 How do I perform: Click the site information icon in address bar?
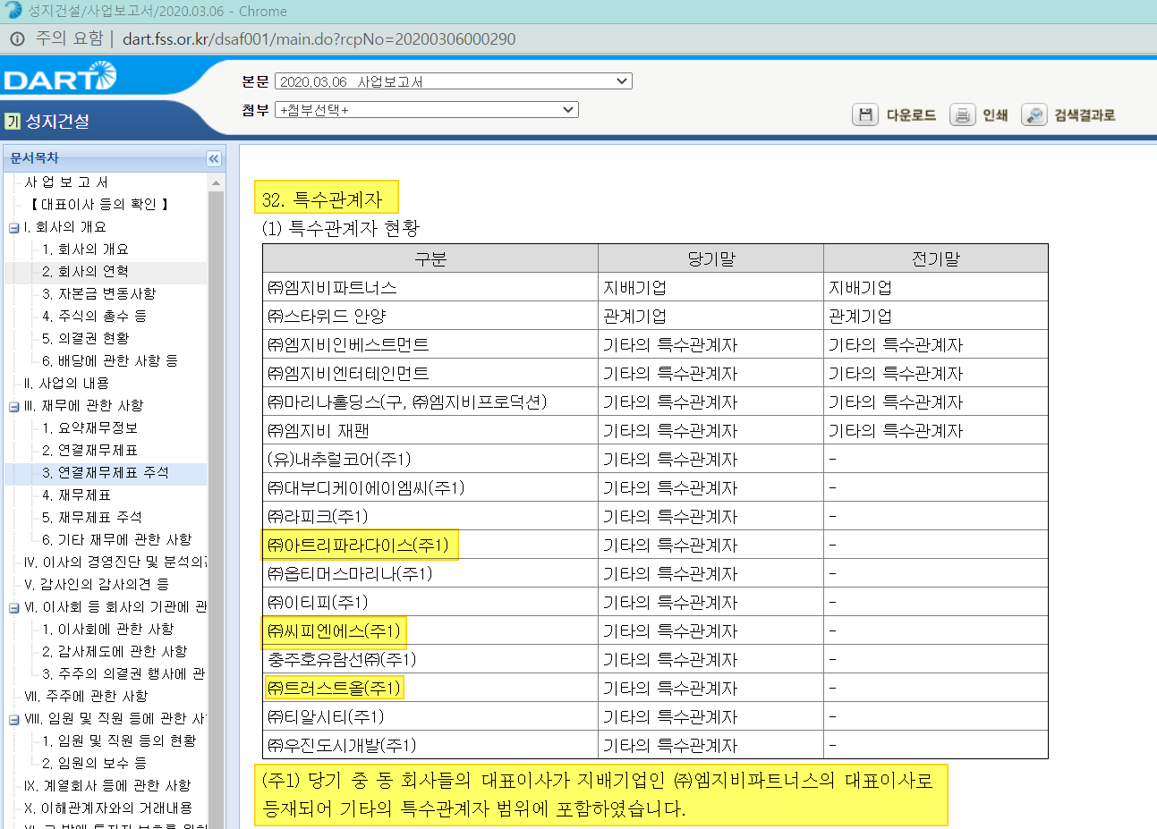(17, 38)
